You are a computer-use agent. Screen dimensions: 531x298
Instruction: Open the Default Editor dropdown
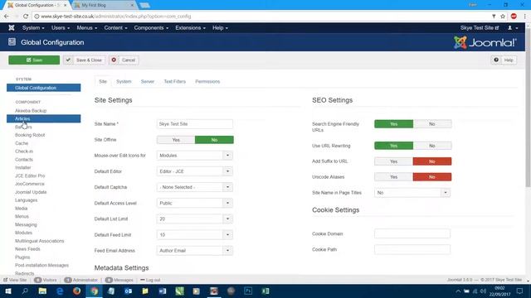pos(195,171)
